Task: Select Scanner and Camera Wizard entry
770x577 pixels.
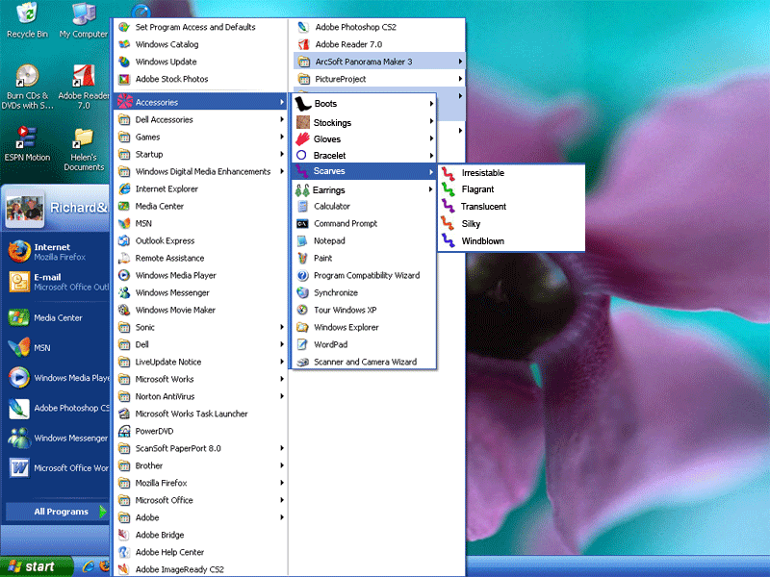Action: click(x=365, y=362)
